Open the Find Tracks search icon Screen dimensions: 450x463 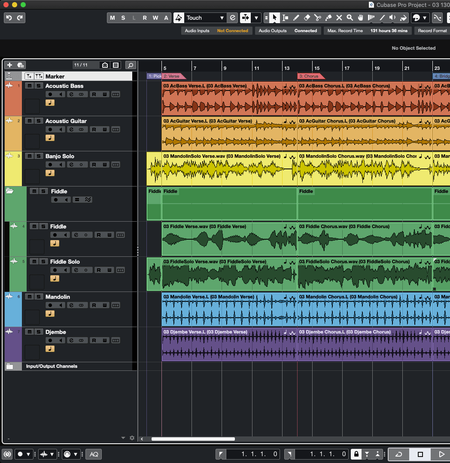[x=131, y=65]
